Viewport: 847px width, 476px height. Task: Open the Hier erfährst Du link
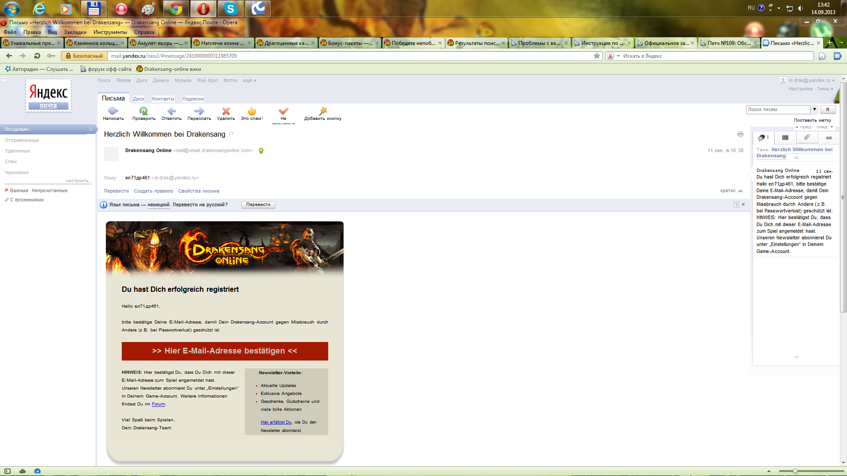276,422
